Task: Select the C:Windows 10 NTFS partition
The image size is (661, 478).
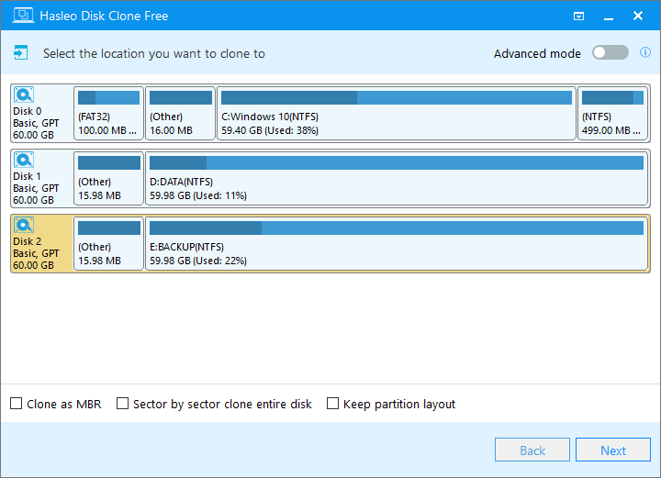Action: [x=397, y=113]
